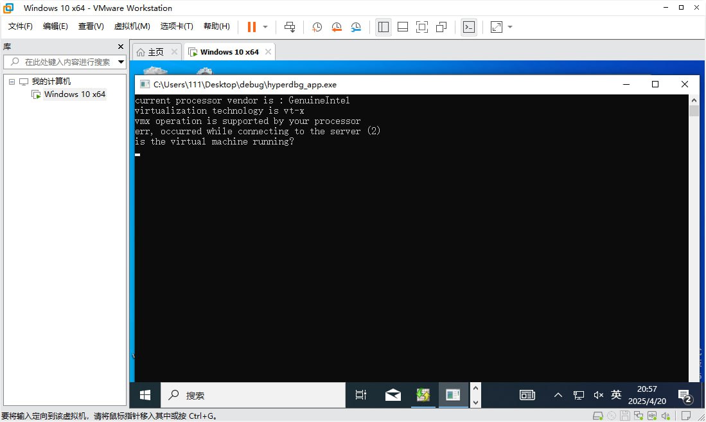Open Task View on the guest taskbar

tap(360, 395)
